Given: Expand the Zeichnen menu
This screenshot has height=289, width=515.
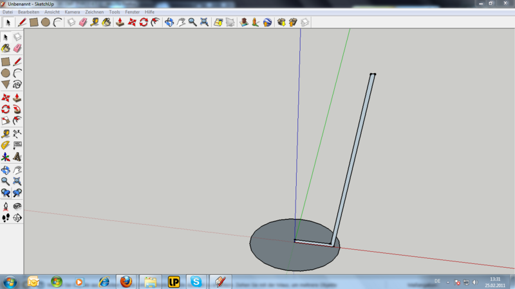Looking at the screenshot, I should point(94,12).
